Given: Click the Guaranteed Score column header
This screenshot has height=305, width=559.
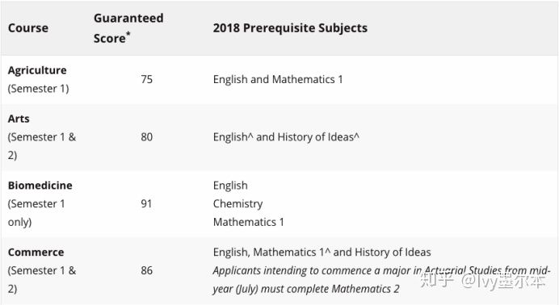Looking at the screenshot, I should (x=128, y=28).
